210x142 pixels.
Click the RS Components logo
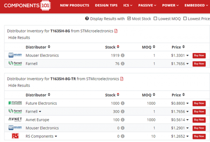pyautogui.click(x=15, y=136)
